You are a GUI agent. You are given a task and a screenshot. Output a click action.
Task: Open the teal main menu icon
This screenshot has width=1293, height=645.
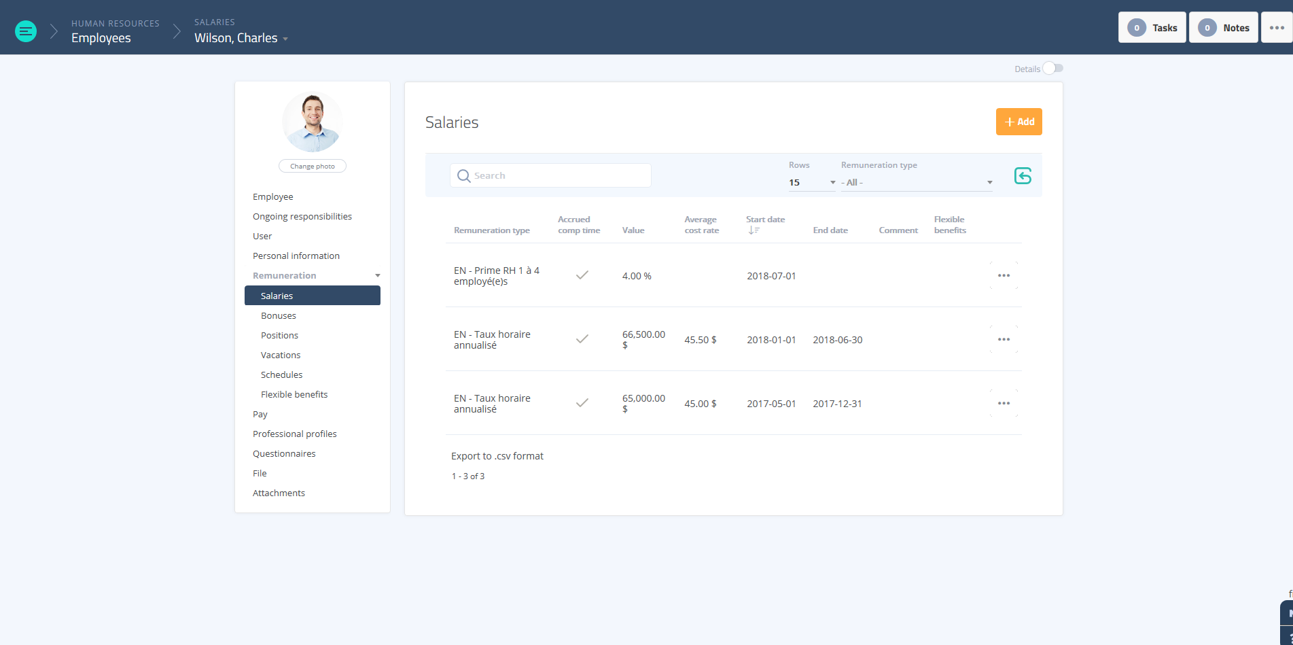[x=26, y=31]
